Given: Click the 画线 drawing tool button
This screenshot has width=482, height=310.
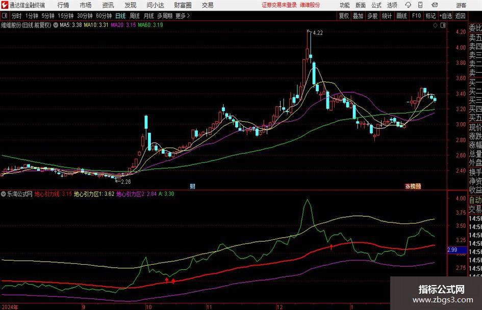Looking at the screenshot, I should coord(401,16).
